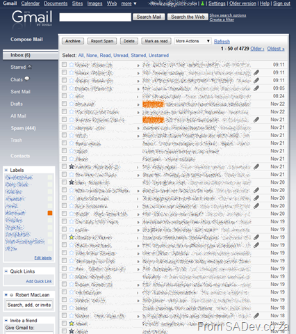Click the paperclip on the 09:05 message

(x=256, y=88)
